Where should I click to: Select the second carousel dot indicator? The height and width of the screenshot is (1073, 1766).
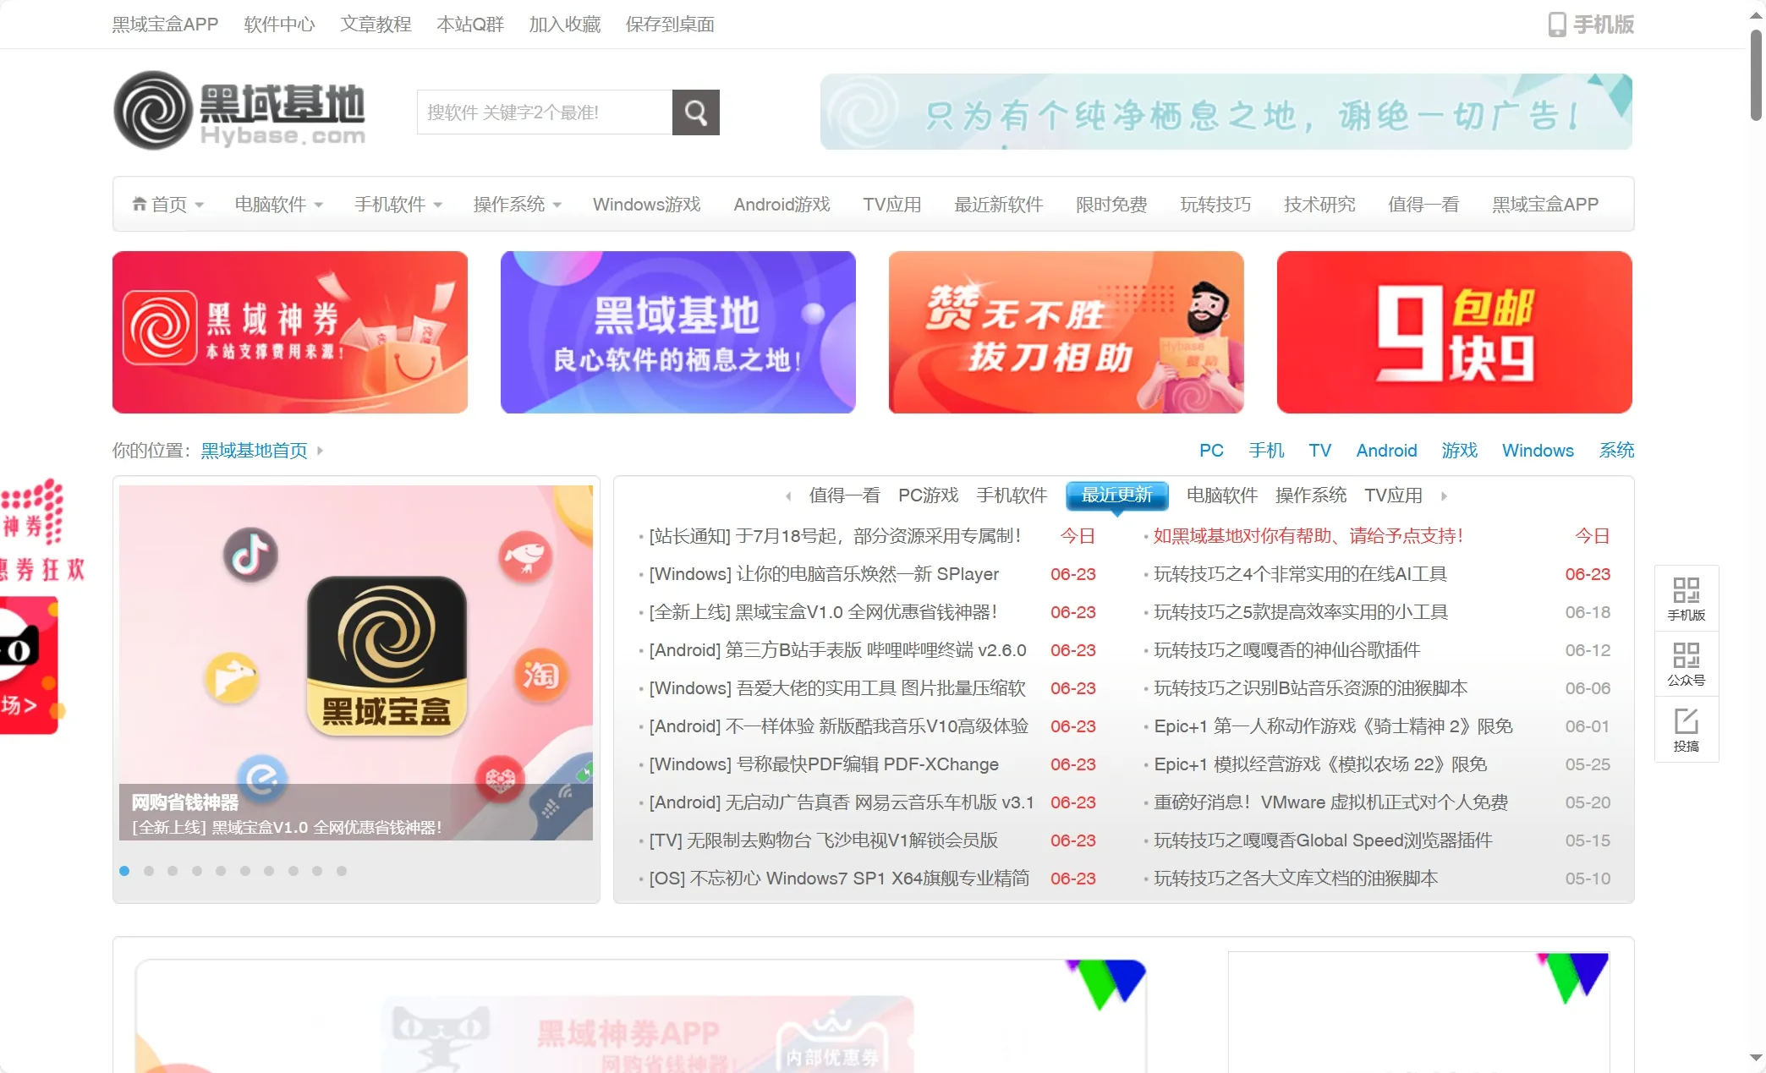tap(149, 871)
